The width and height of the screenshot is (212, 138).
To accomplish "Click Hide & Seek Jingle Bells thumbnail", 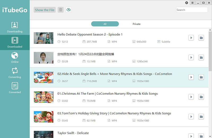I will coord(43,77).
